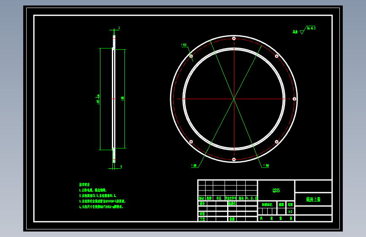Viewport: 366px width, 237px height.
Task: Select the 比例 scale header cell
Action: [290, 205]
